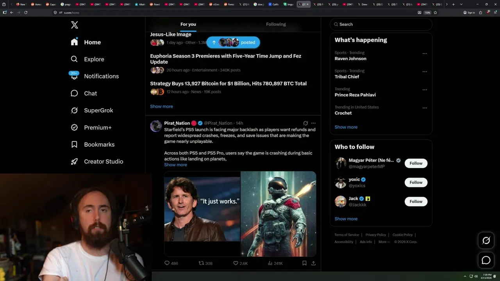
Task: Repost the Pirat_Nation Starfield post
Action: coord(205,263)
